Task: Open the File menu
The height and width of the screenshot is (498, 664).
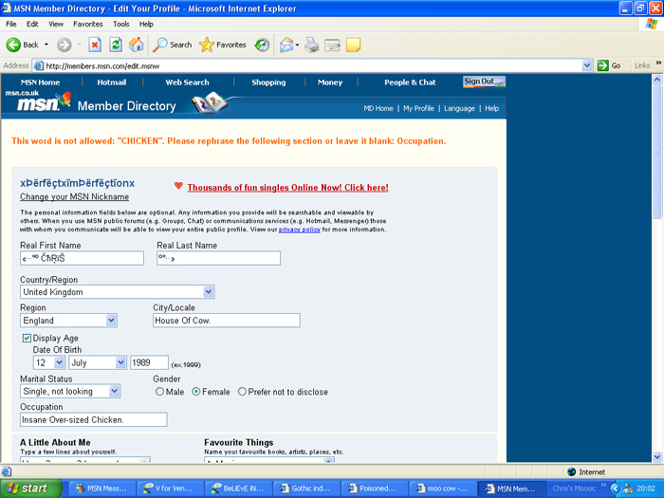Action: pyautogui.click(x=11, y=24)
